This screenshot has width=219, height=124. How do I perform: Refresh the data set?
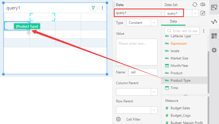195,5
